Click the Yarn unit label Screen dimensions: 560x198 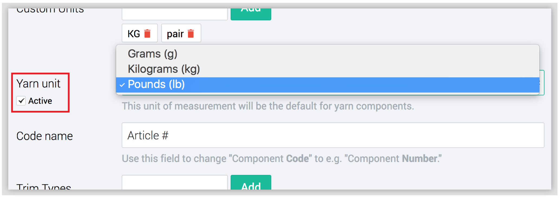point(38,84)
